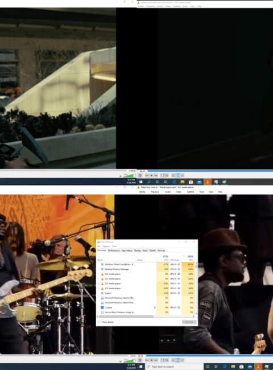
Task: Expand the Service Host Windows Image row
Action: coord(98,312)
